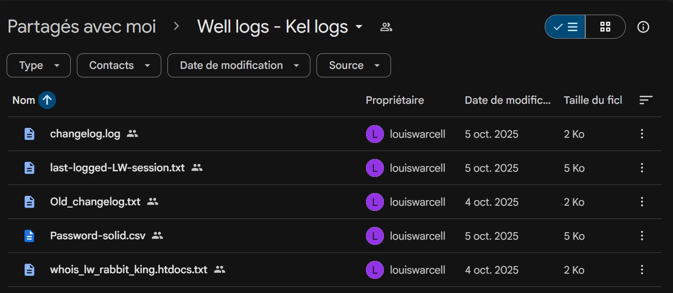
Task: Click the sort direction arrow next to Nom
Action: coord(47,100)
